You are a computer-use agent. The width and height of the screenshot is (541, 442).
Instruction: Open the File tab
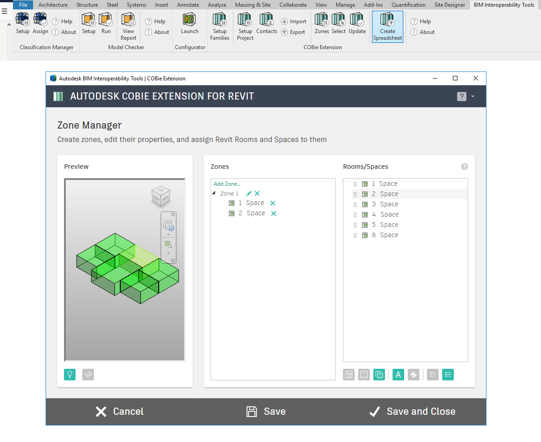(x=23, y=5)
